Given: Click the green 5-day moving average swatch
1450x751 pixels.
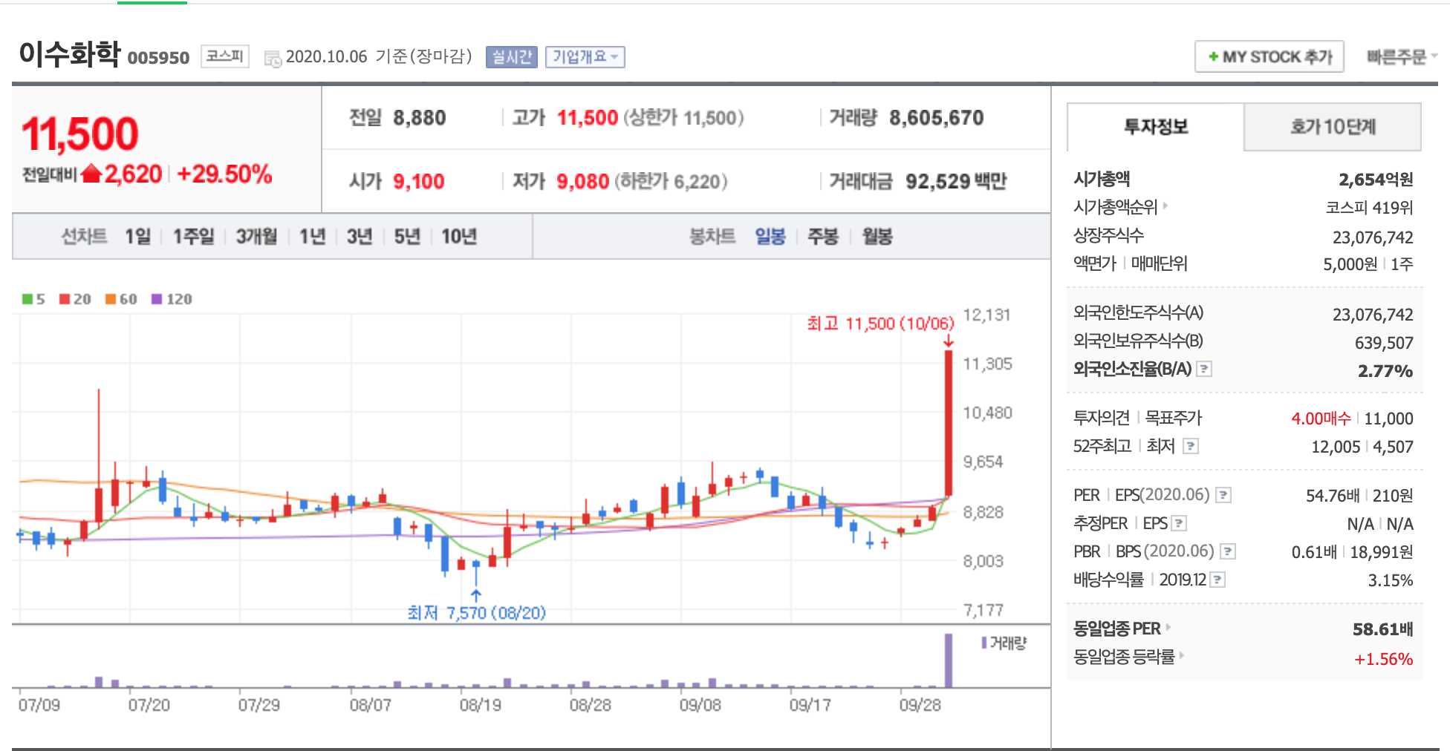Looking at the screenshot, I should [27, 299].
